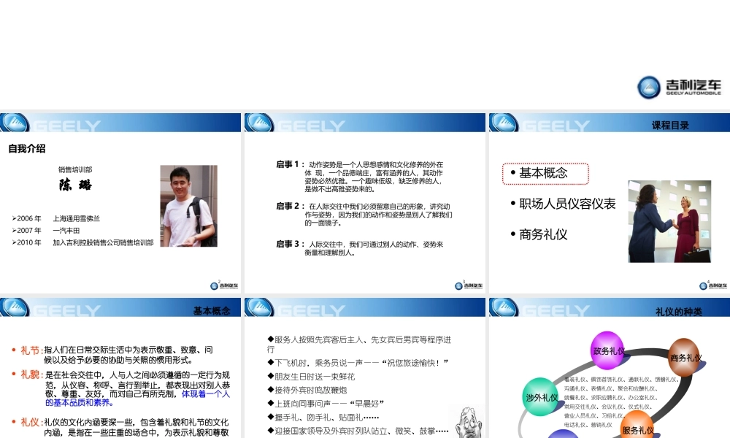Select the presenter photo of man in white shirt
The width and height of the screenshot is (730, 438).
point(188,206)
